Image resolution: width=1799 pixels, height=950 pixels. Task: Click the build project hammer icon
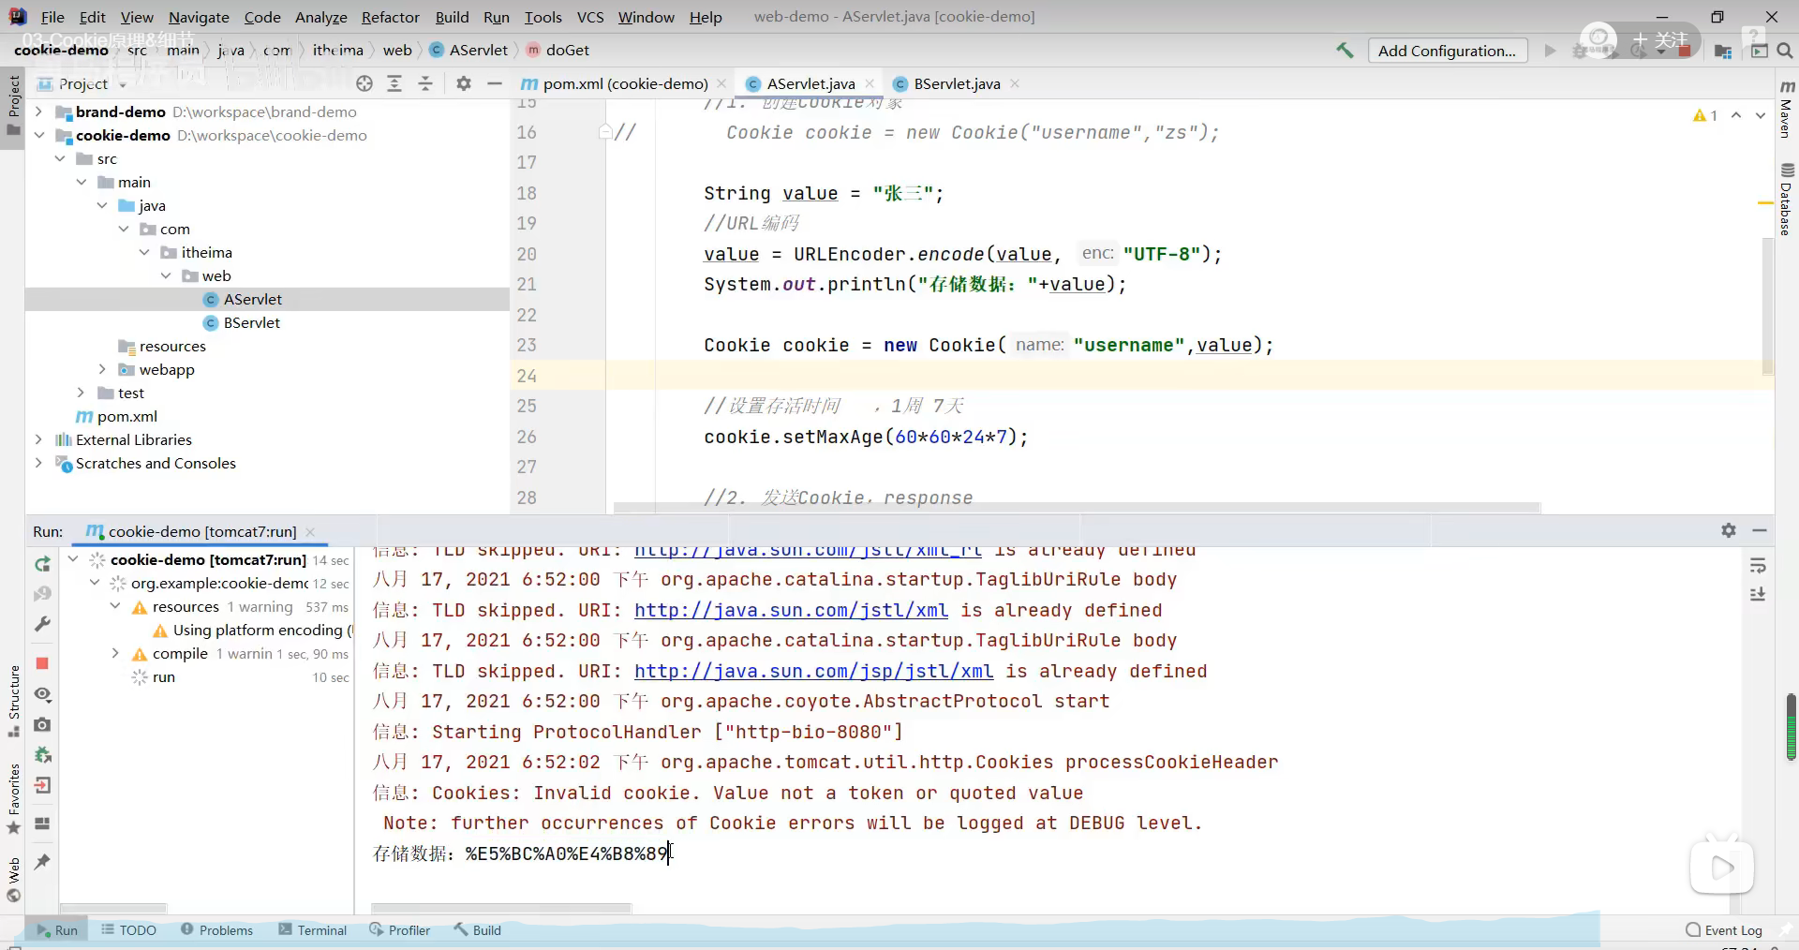(x=1345, y=51)
